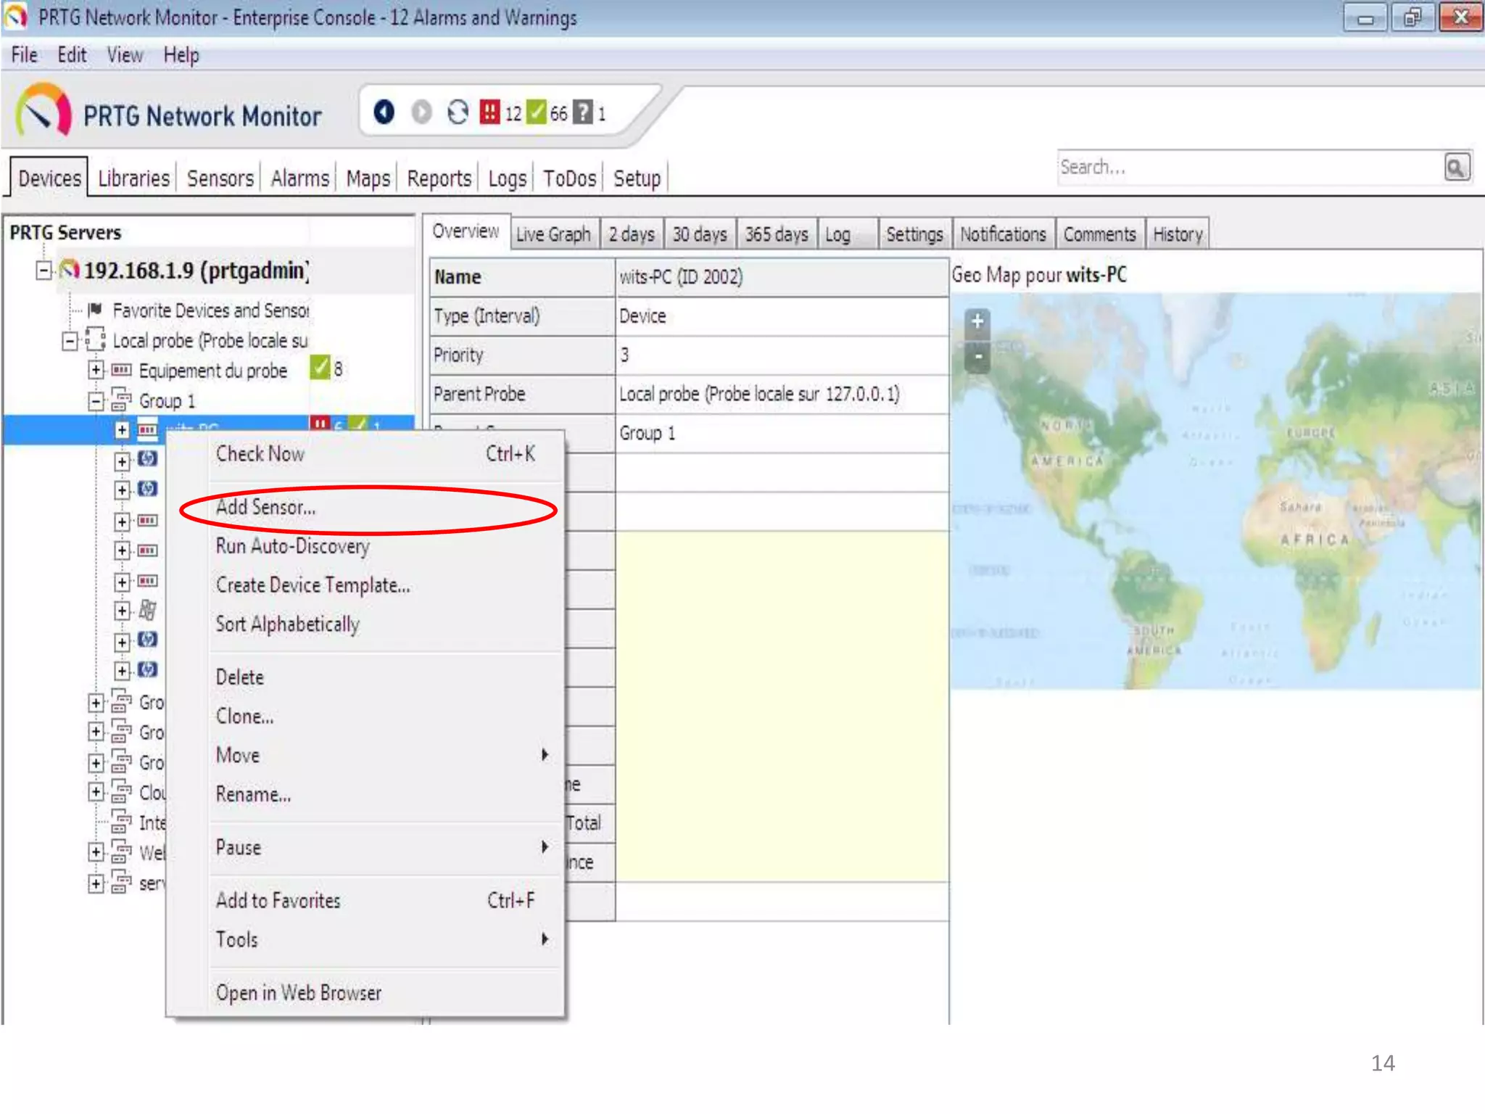The width and height of the screenshot is (1485, 1114).
Task: Zoom out on the geo map
Action: coord(977,357)
